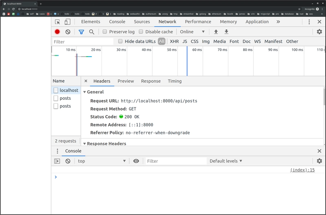Image resolution: width=326 pixels, height=215 pixels.
Task: Switch to the Sources tab
Action: pos(142,22)
